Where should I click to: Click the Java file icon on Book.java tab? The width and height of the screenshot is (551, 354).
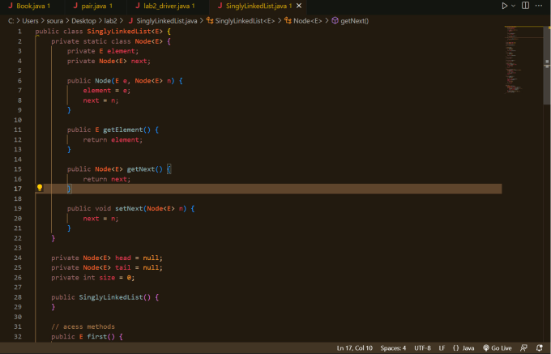pyautogui.click(x=10, y=6)
